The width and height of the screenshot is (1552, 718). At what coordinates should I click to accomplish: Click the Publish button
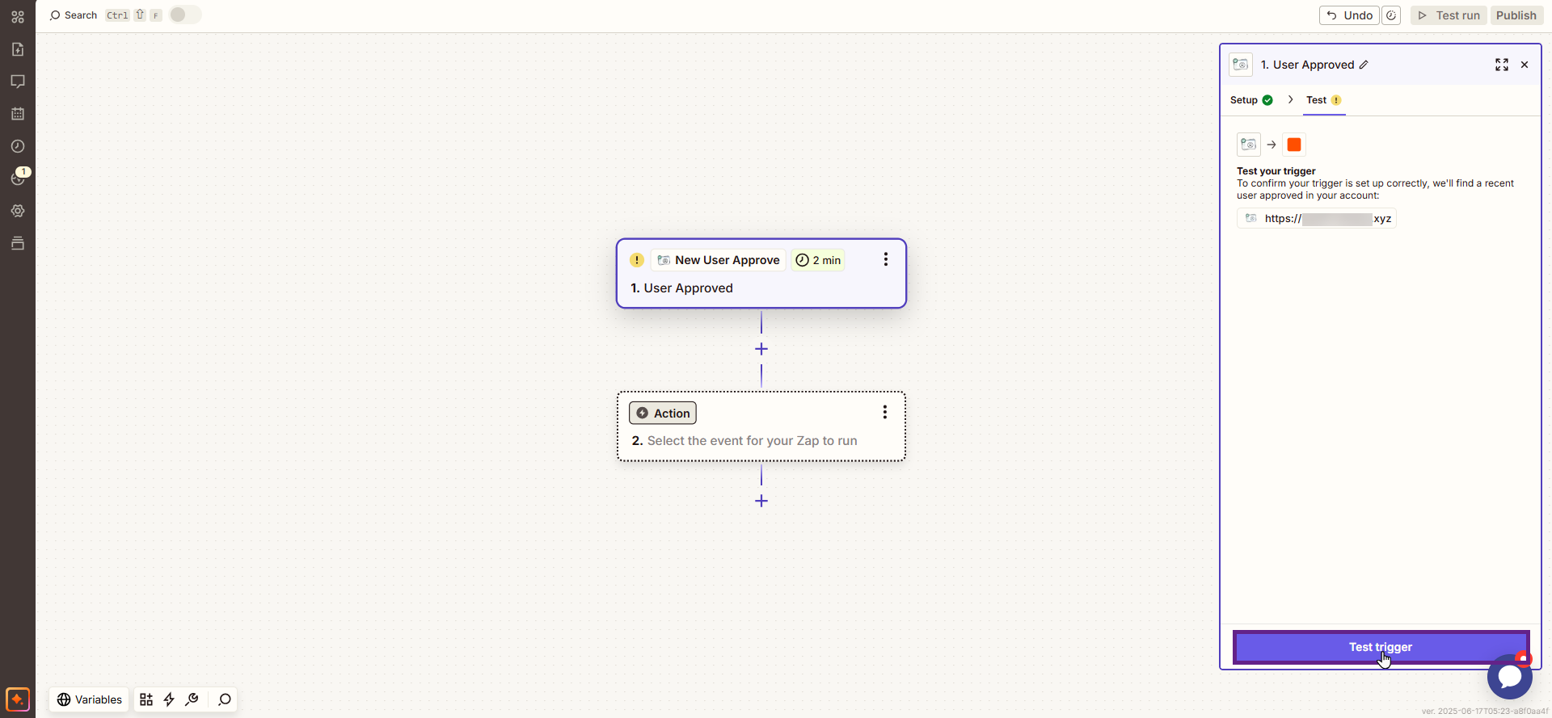pos(1516,15)
